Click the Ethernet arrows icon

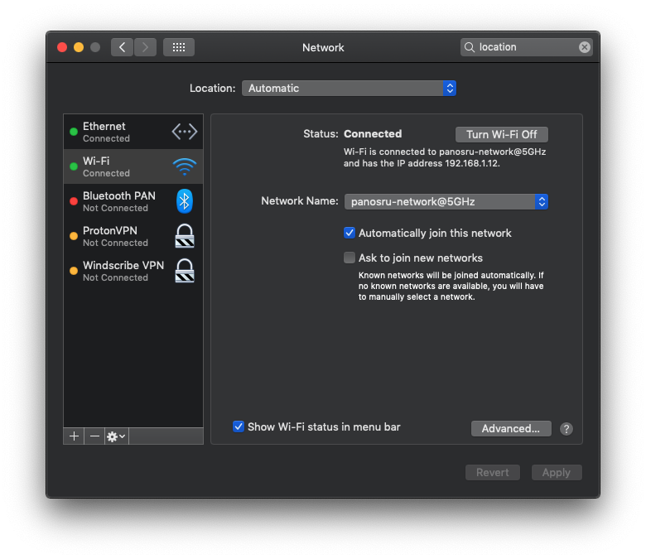185,132
